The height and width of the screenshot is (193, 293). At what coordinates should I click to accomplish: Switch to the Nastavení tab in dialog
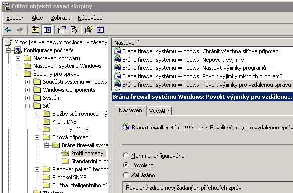tap(131, 110)
